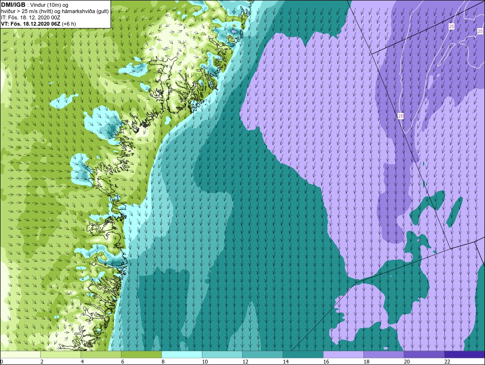Click the 12–14 m/s medium teal legend swatch
Image resolution: width=485 pixels, height=365 pixels.
262,354
